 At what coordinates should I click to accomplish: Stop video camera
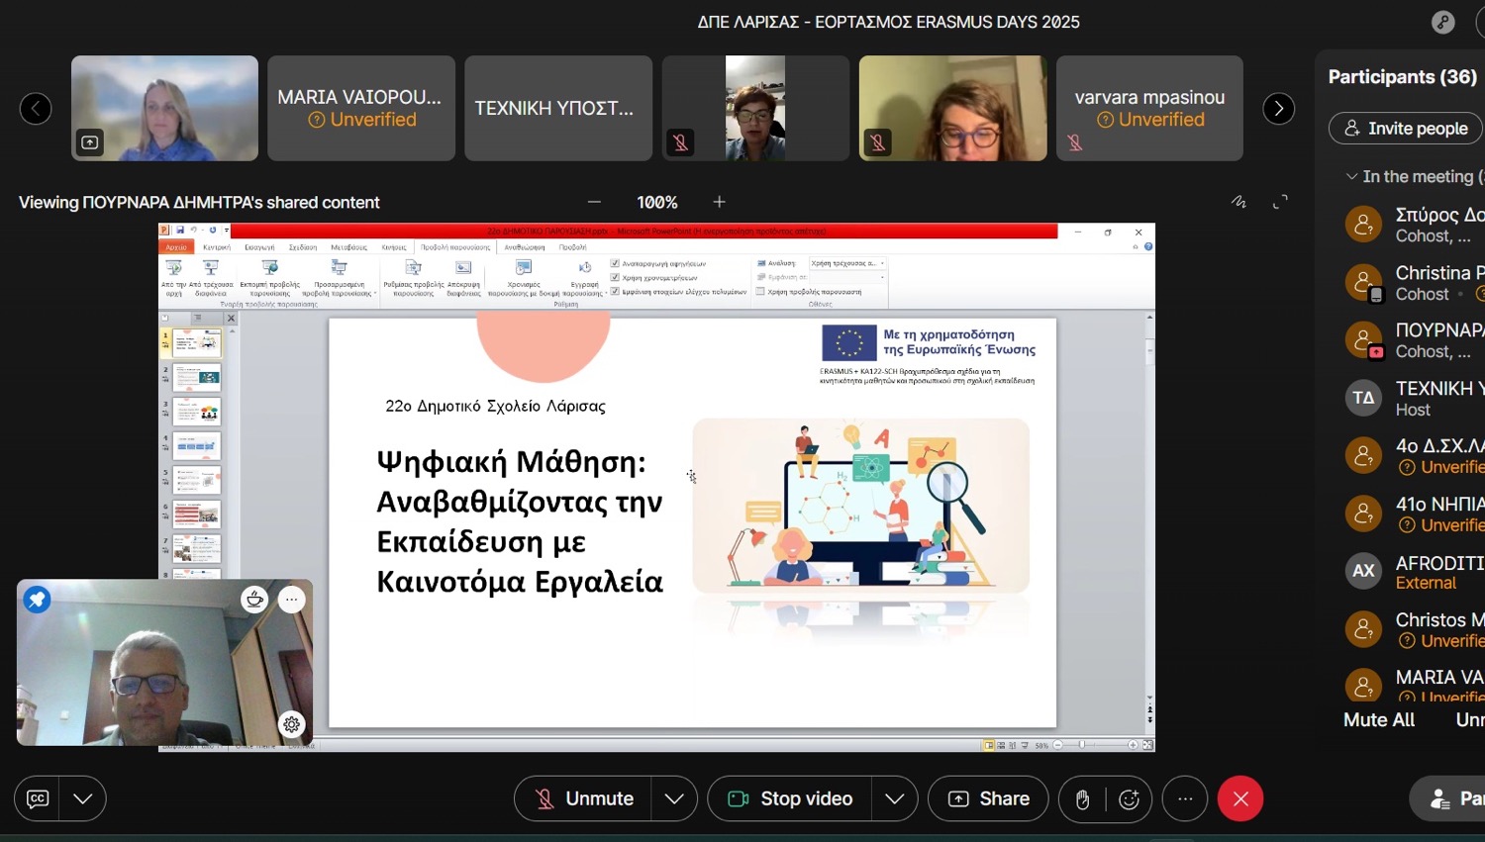pos(790,798)
